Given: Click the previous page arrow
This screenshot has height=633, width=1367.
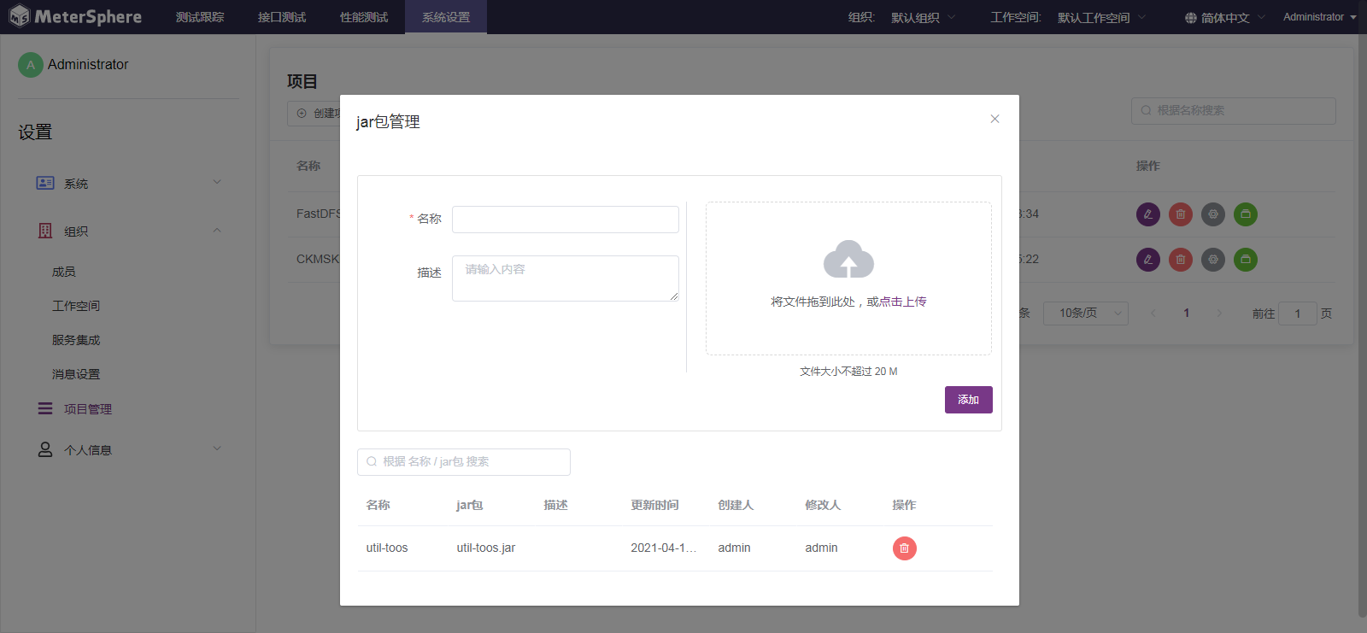Looking at the screenshot, I should 1153,314.
